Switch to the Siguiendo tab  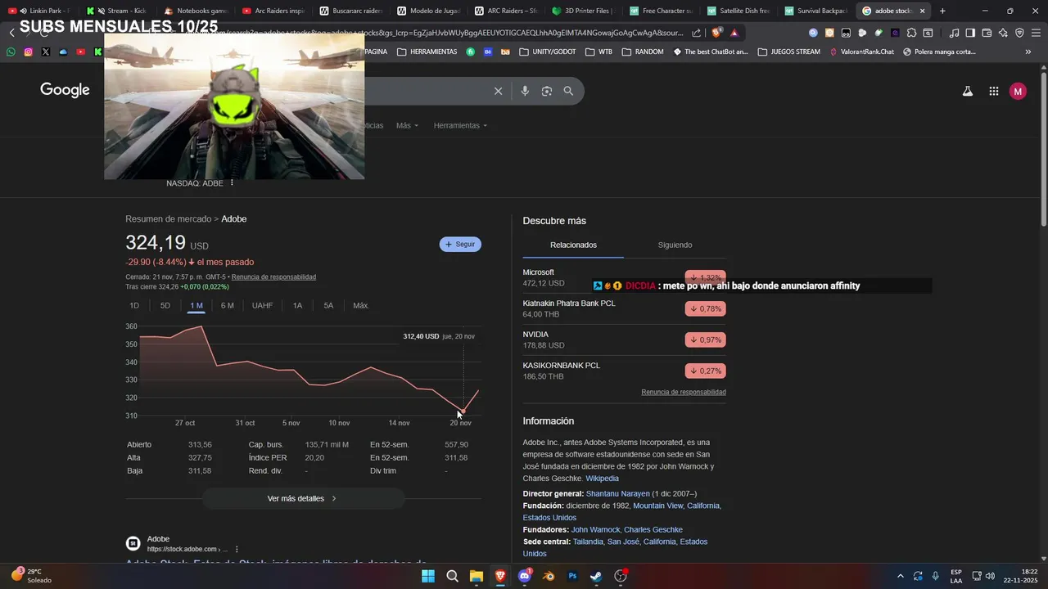pos(675,245)
